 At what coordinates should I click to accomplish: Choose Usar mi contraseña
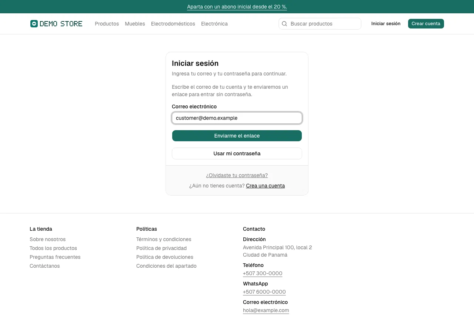tap(237, 153)
